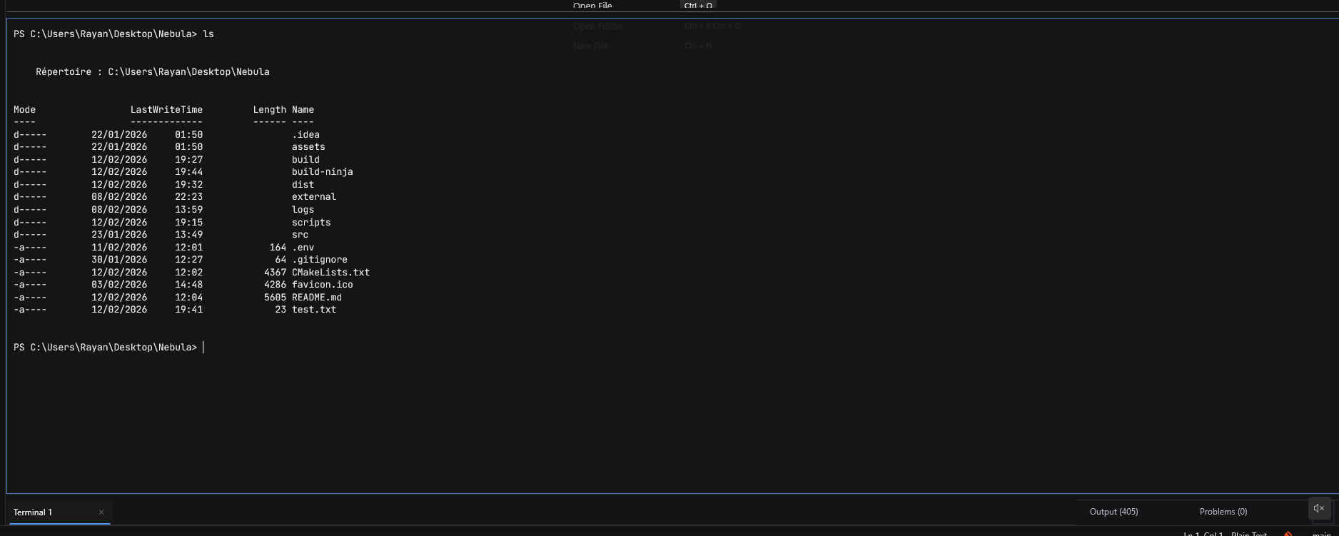Choose the faded New File menu entry
1339x536 pixels.
590,46
